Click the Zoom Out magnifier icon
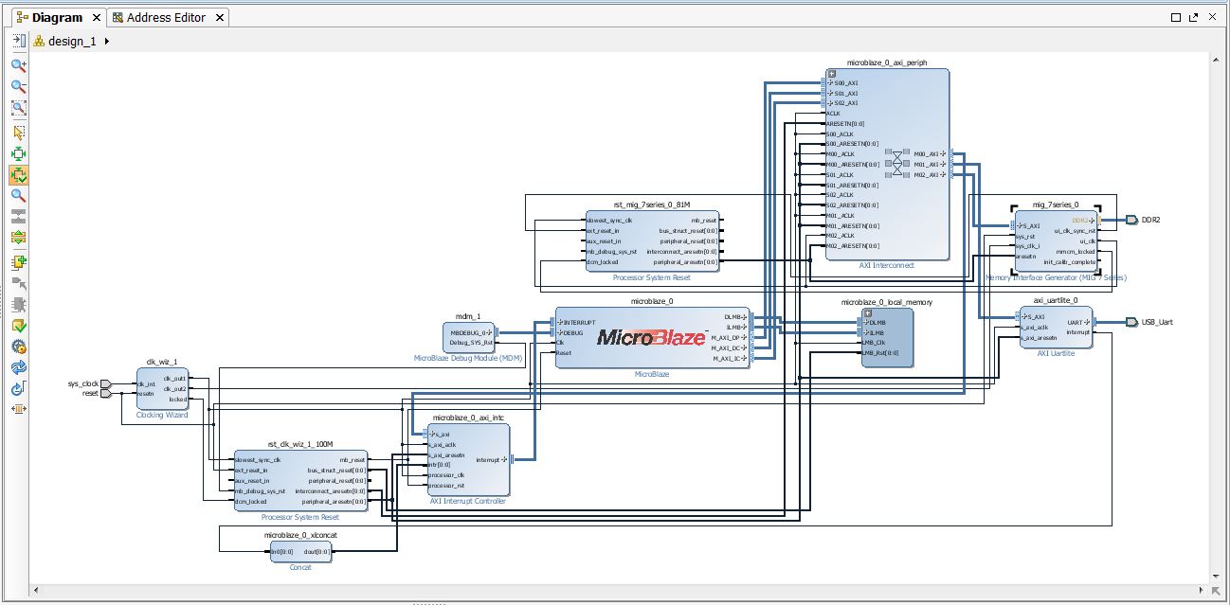Image resolution: width=1230 pixels, height=605 pixels. (18, 87)
